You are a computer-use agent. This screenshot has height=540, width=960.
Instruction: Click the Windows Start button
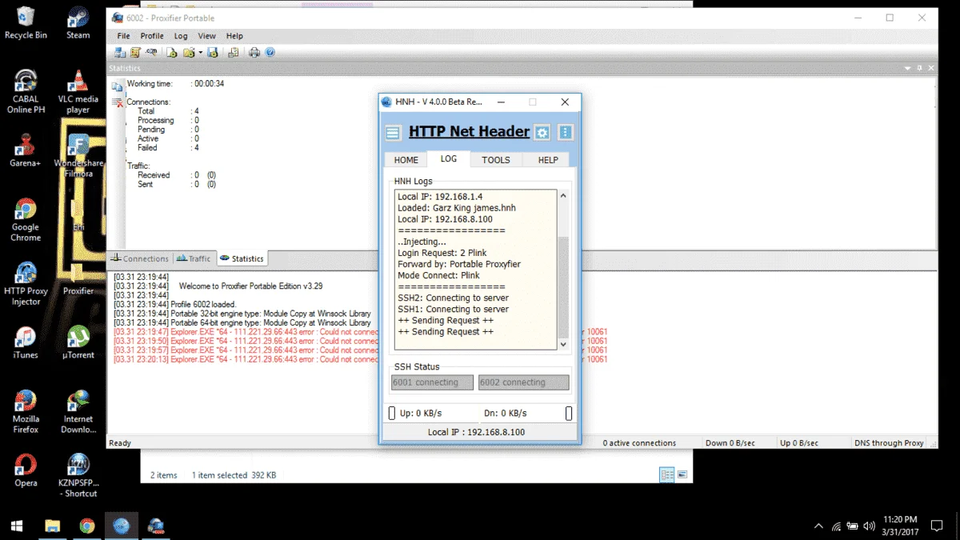tap(17, 526)
